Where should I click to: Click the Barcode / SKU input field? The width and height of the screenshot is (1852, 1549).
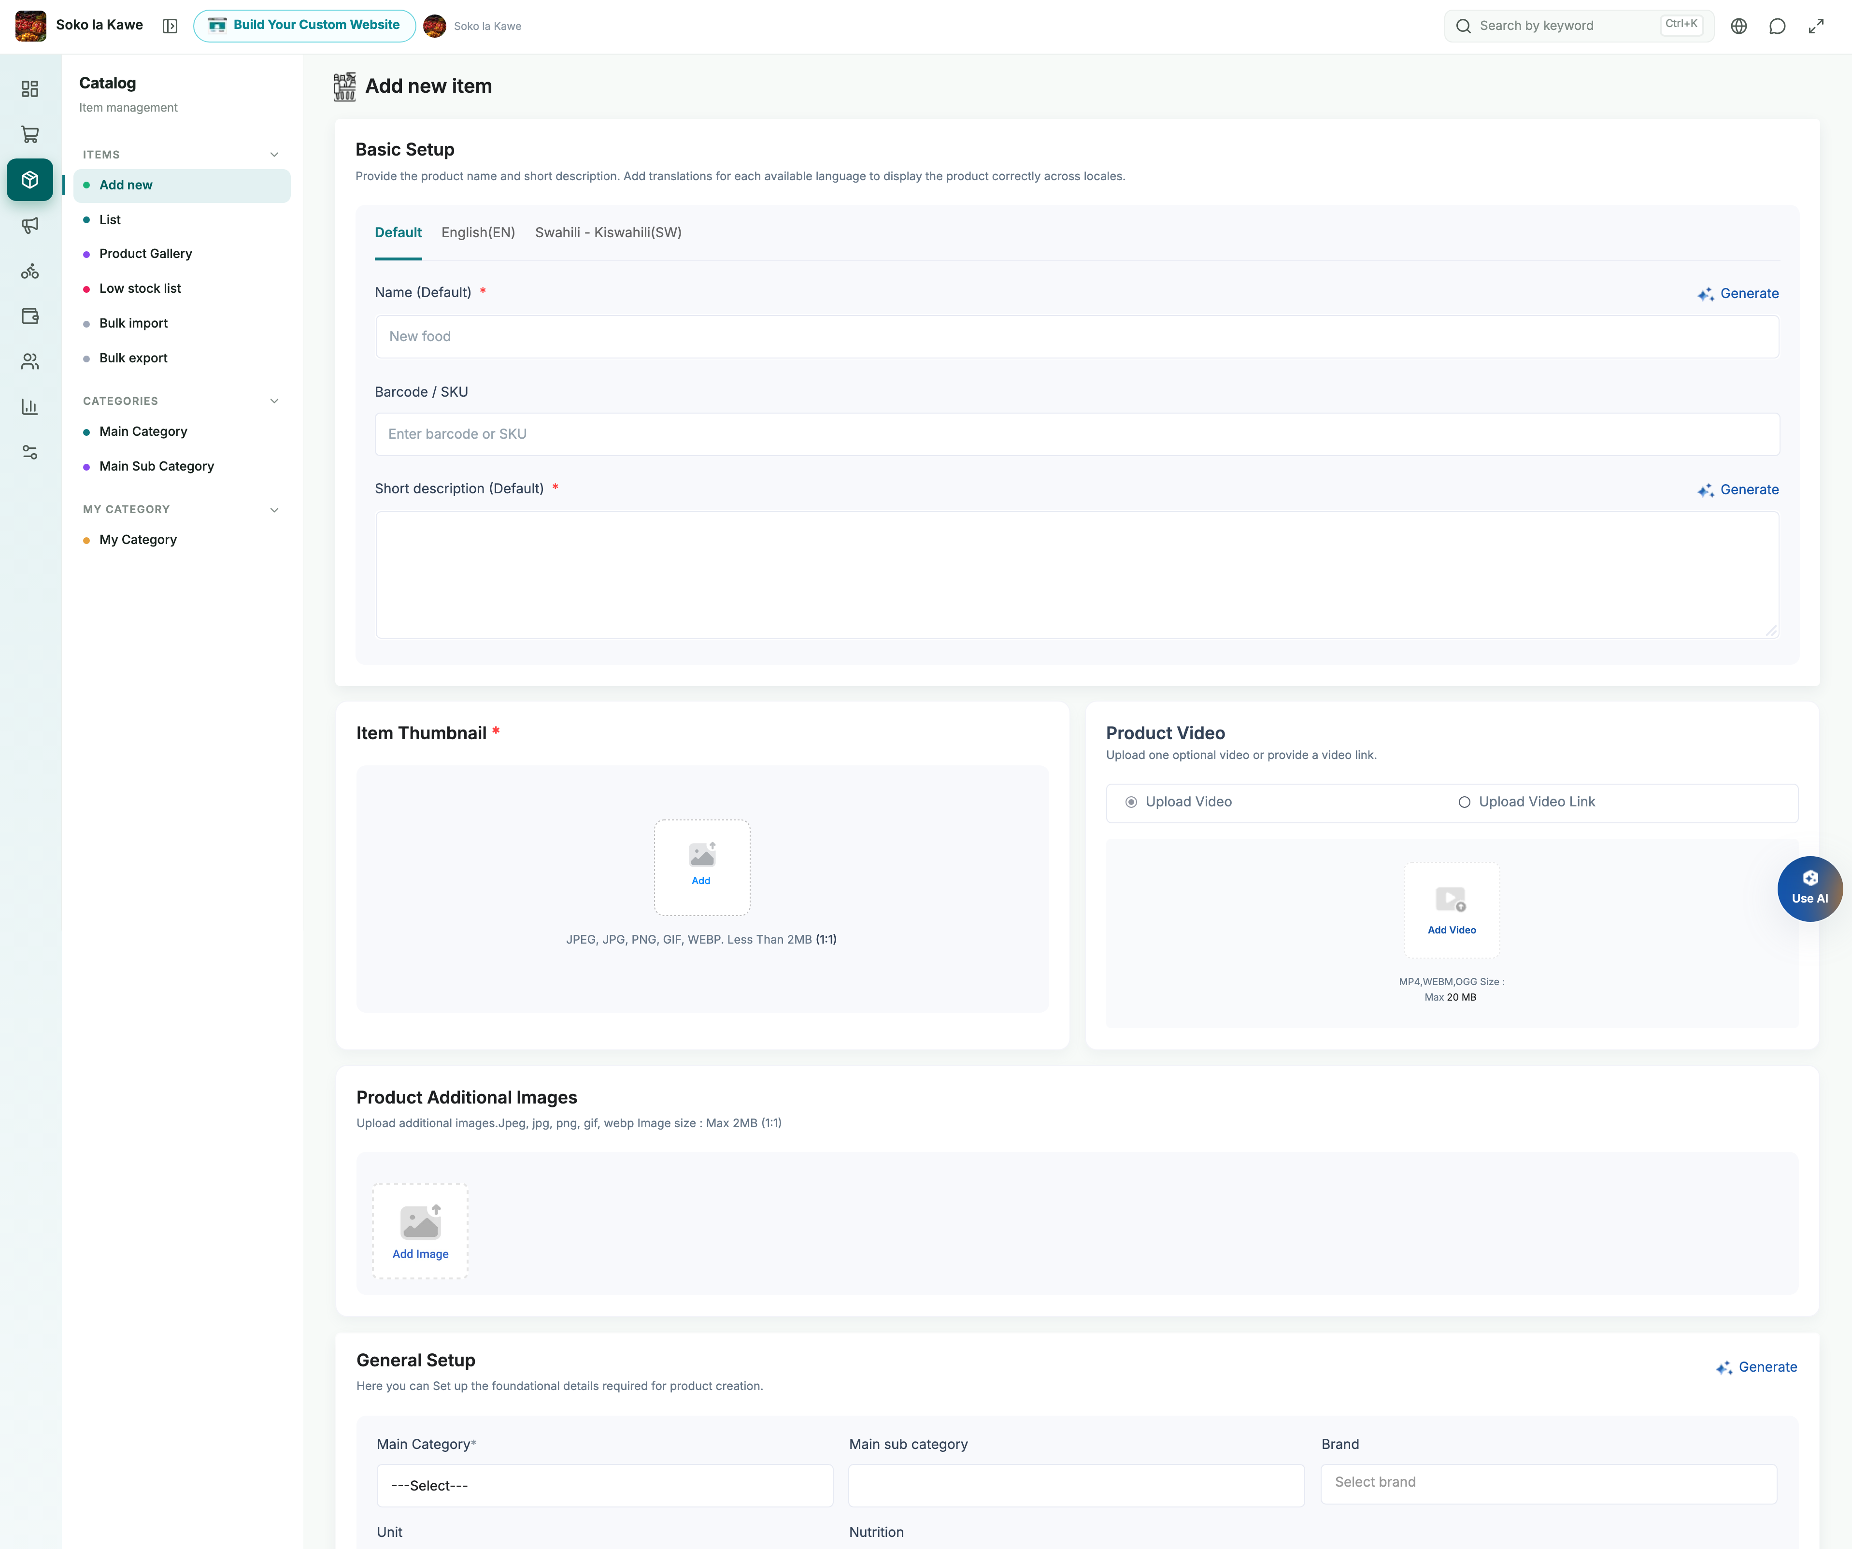click(1077, 434)
